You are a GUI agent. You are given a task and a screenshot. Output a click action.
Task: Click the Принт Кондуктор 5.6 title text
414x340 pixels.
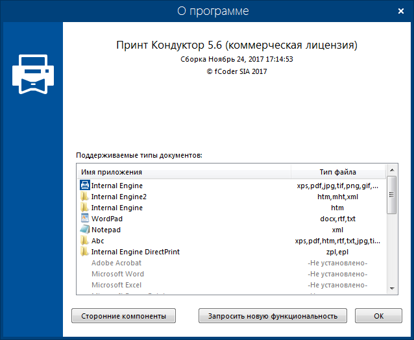[x=237, y=45]
